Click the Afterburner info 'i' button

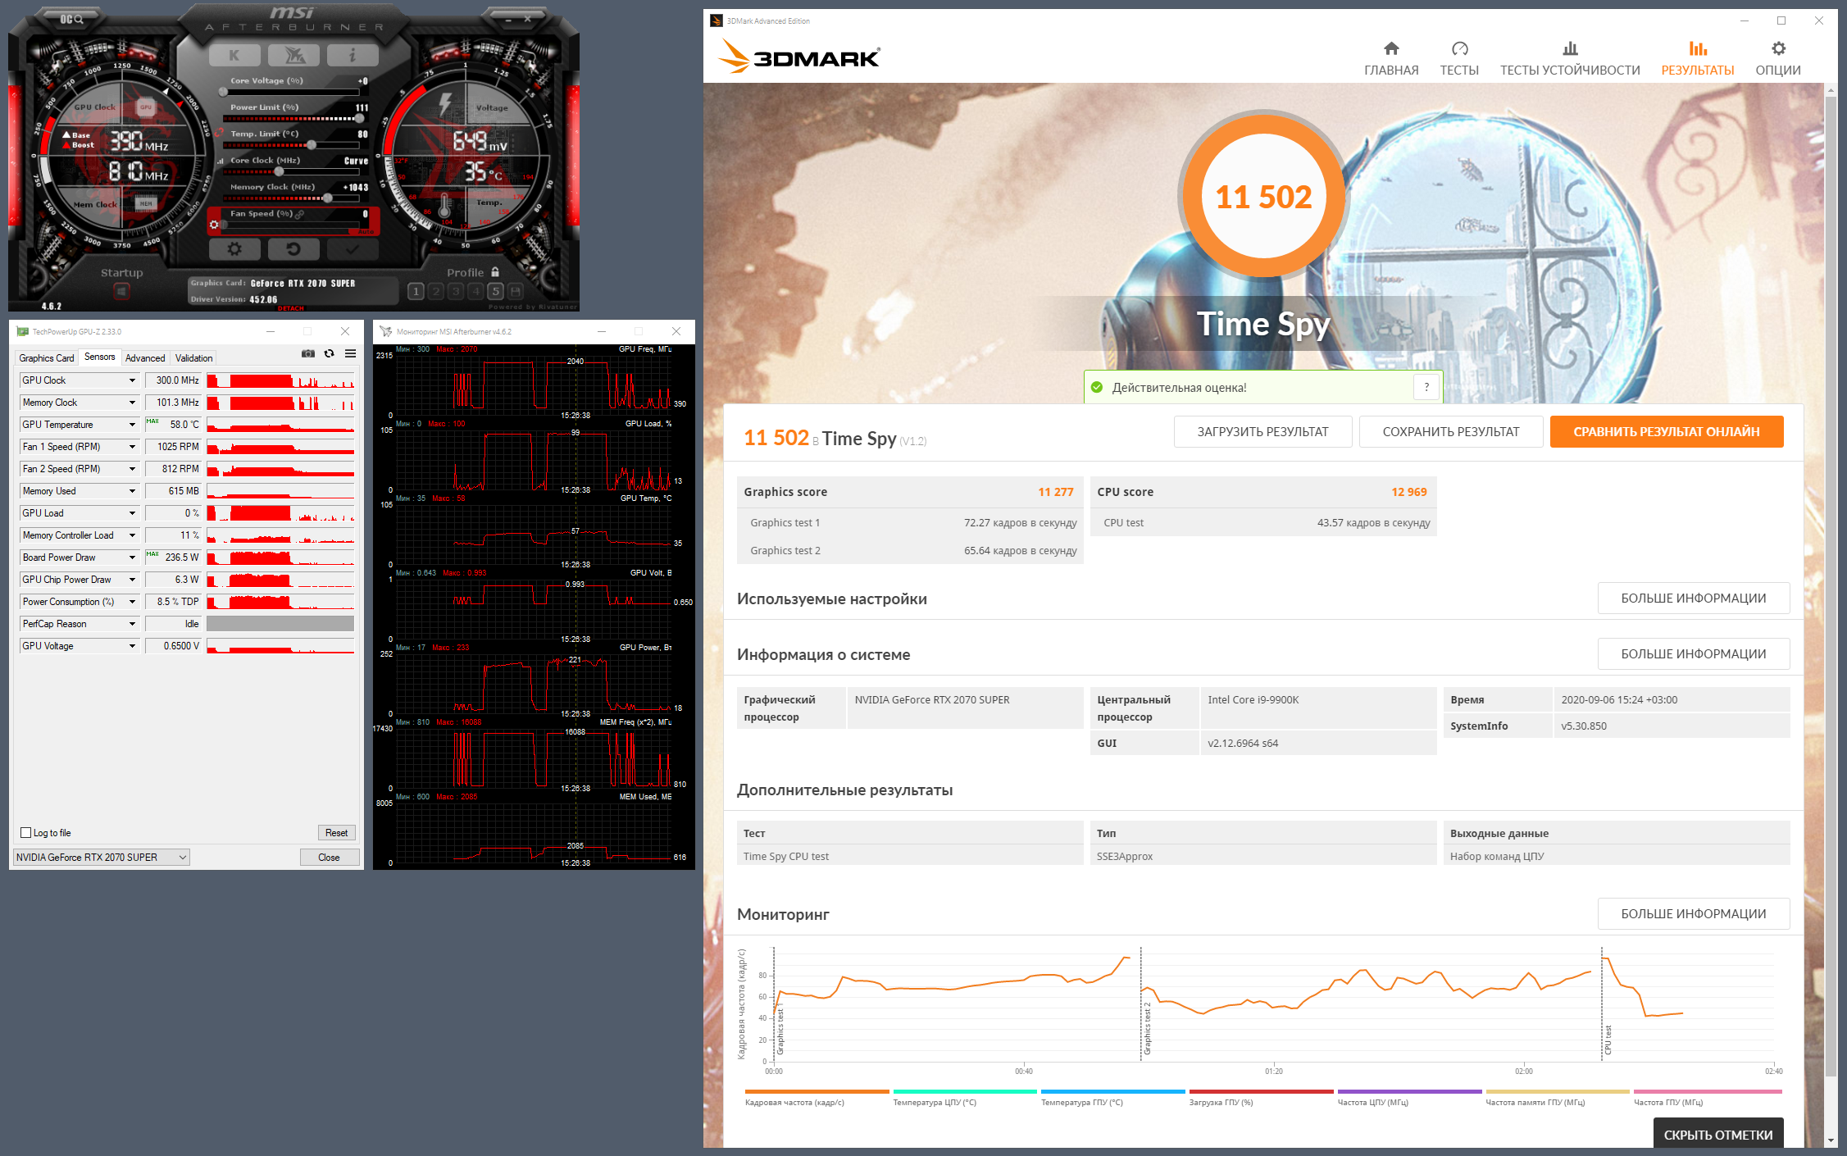[x=353, y=55]
